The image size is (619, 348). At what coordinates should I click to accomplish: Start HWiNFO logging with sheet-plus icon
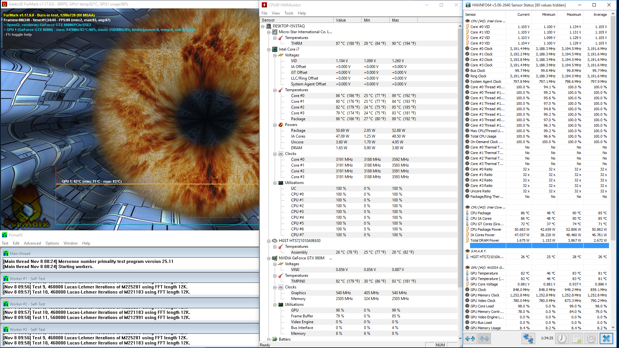coord(576,339)
